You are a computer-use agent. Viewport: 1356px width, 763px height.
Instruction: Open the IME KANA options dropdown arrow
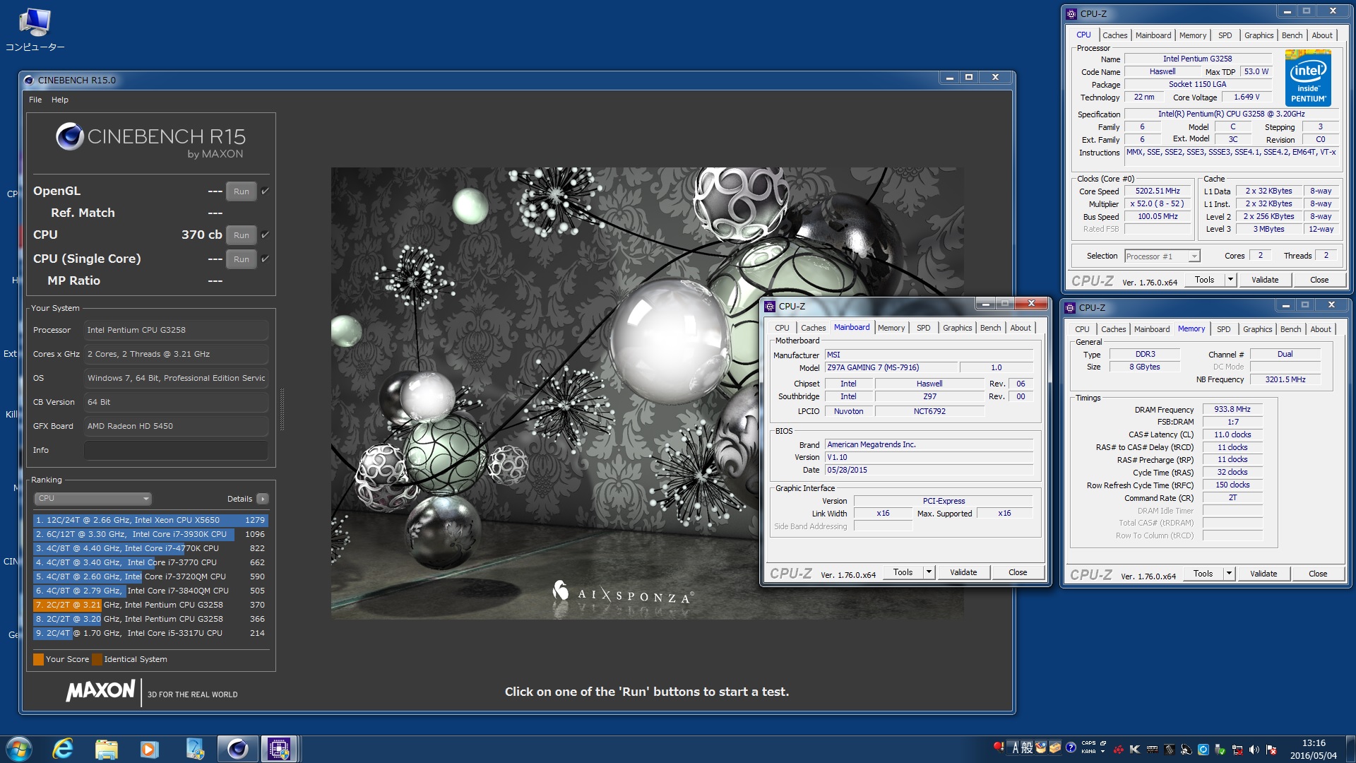pyautogui.click(x=1102, y=752)
